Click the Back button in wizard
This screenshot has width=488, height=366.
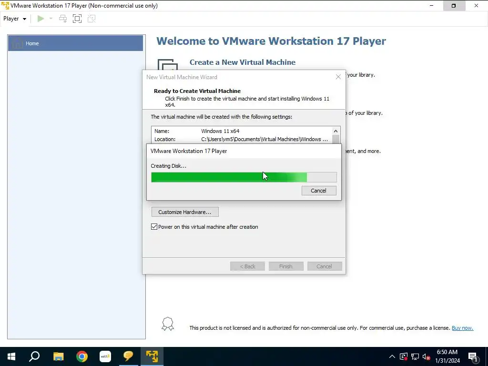pyautogui.click(x=247, y=266)
